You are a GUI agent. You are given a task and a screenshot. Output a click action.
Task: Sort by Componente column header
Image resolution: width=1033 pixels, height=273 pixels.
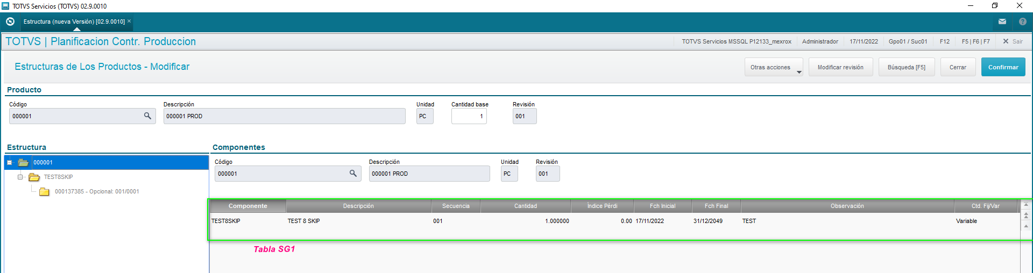pos(248,206)
